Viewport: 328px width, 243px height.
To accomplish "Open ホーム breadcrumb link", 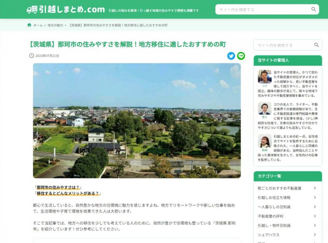I will tap(38, 25).
